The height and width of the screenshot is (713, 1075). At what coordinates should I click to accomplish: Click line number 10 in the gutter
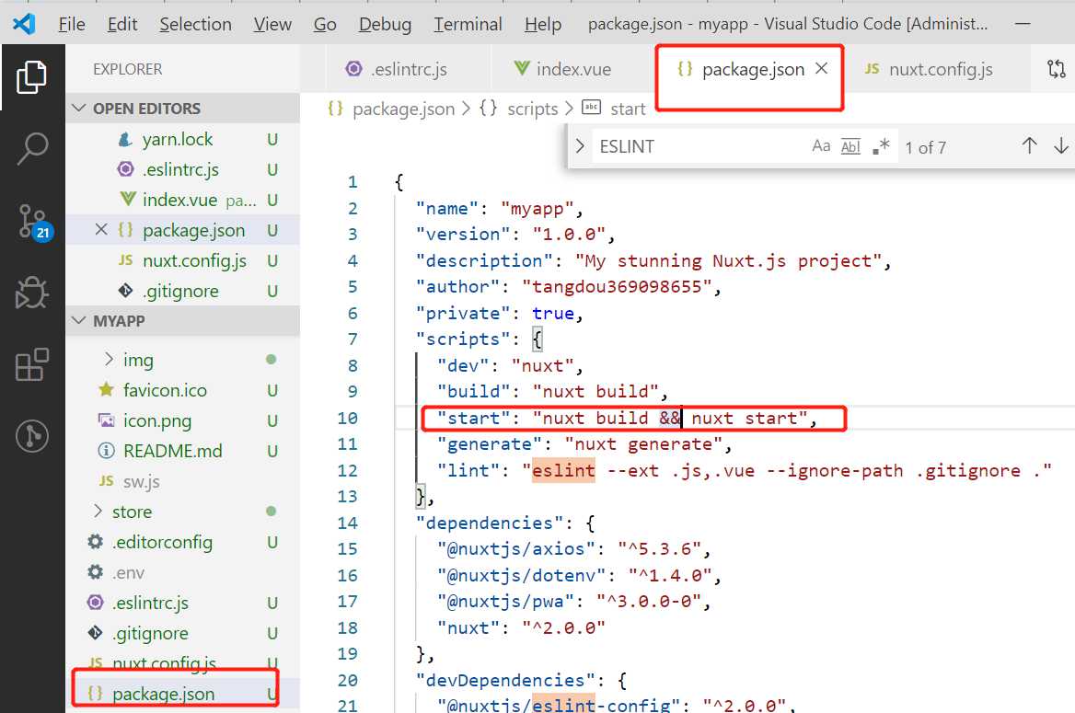348,419
